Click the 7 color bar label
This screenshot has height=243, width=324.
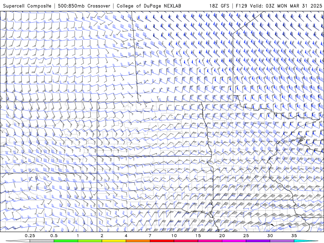click(150, 236)
